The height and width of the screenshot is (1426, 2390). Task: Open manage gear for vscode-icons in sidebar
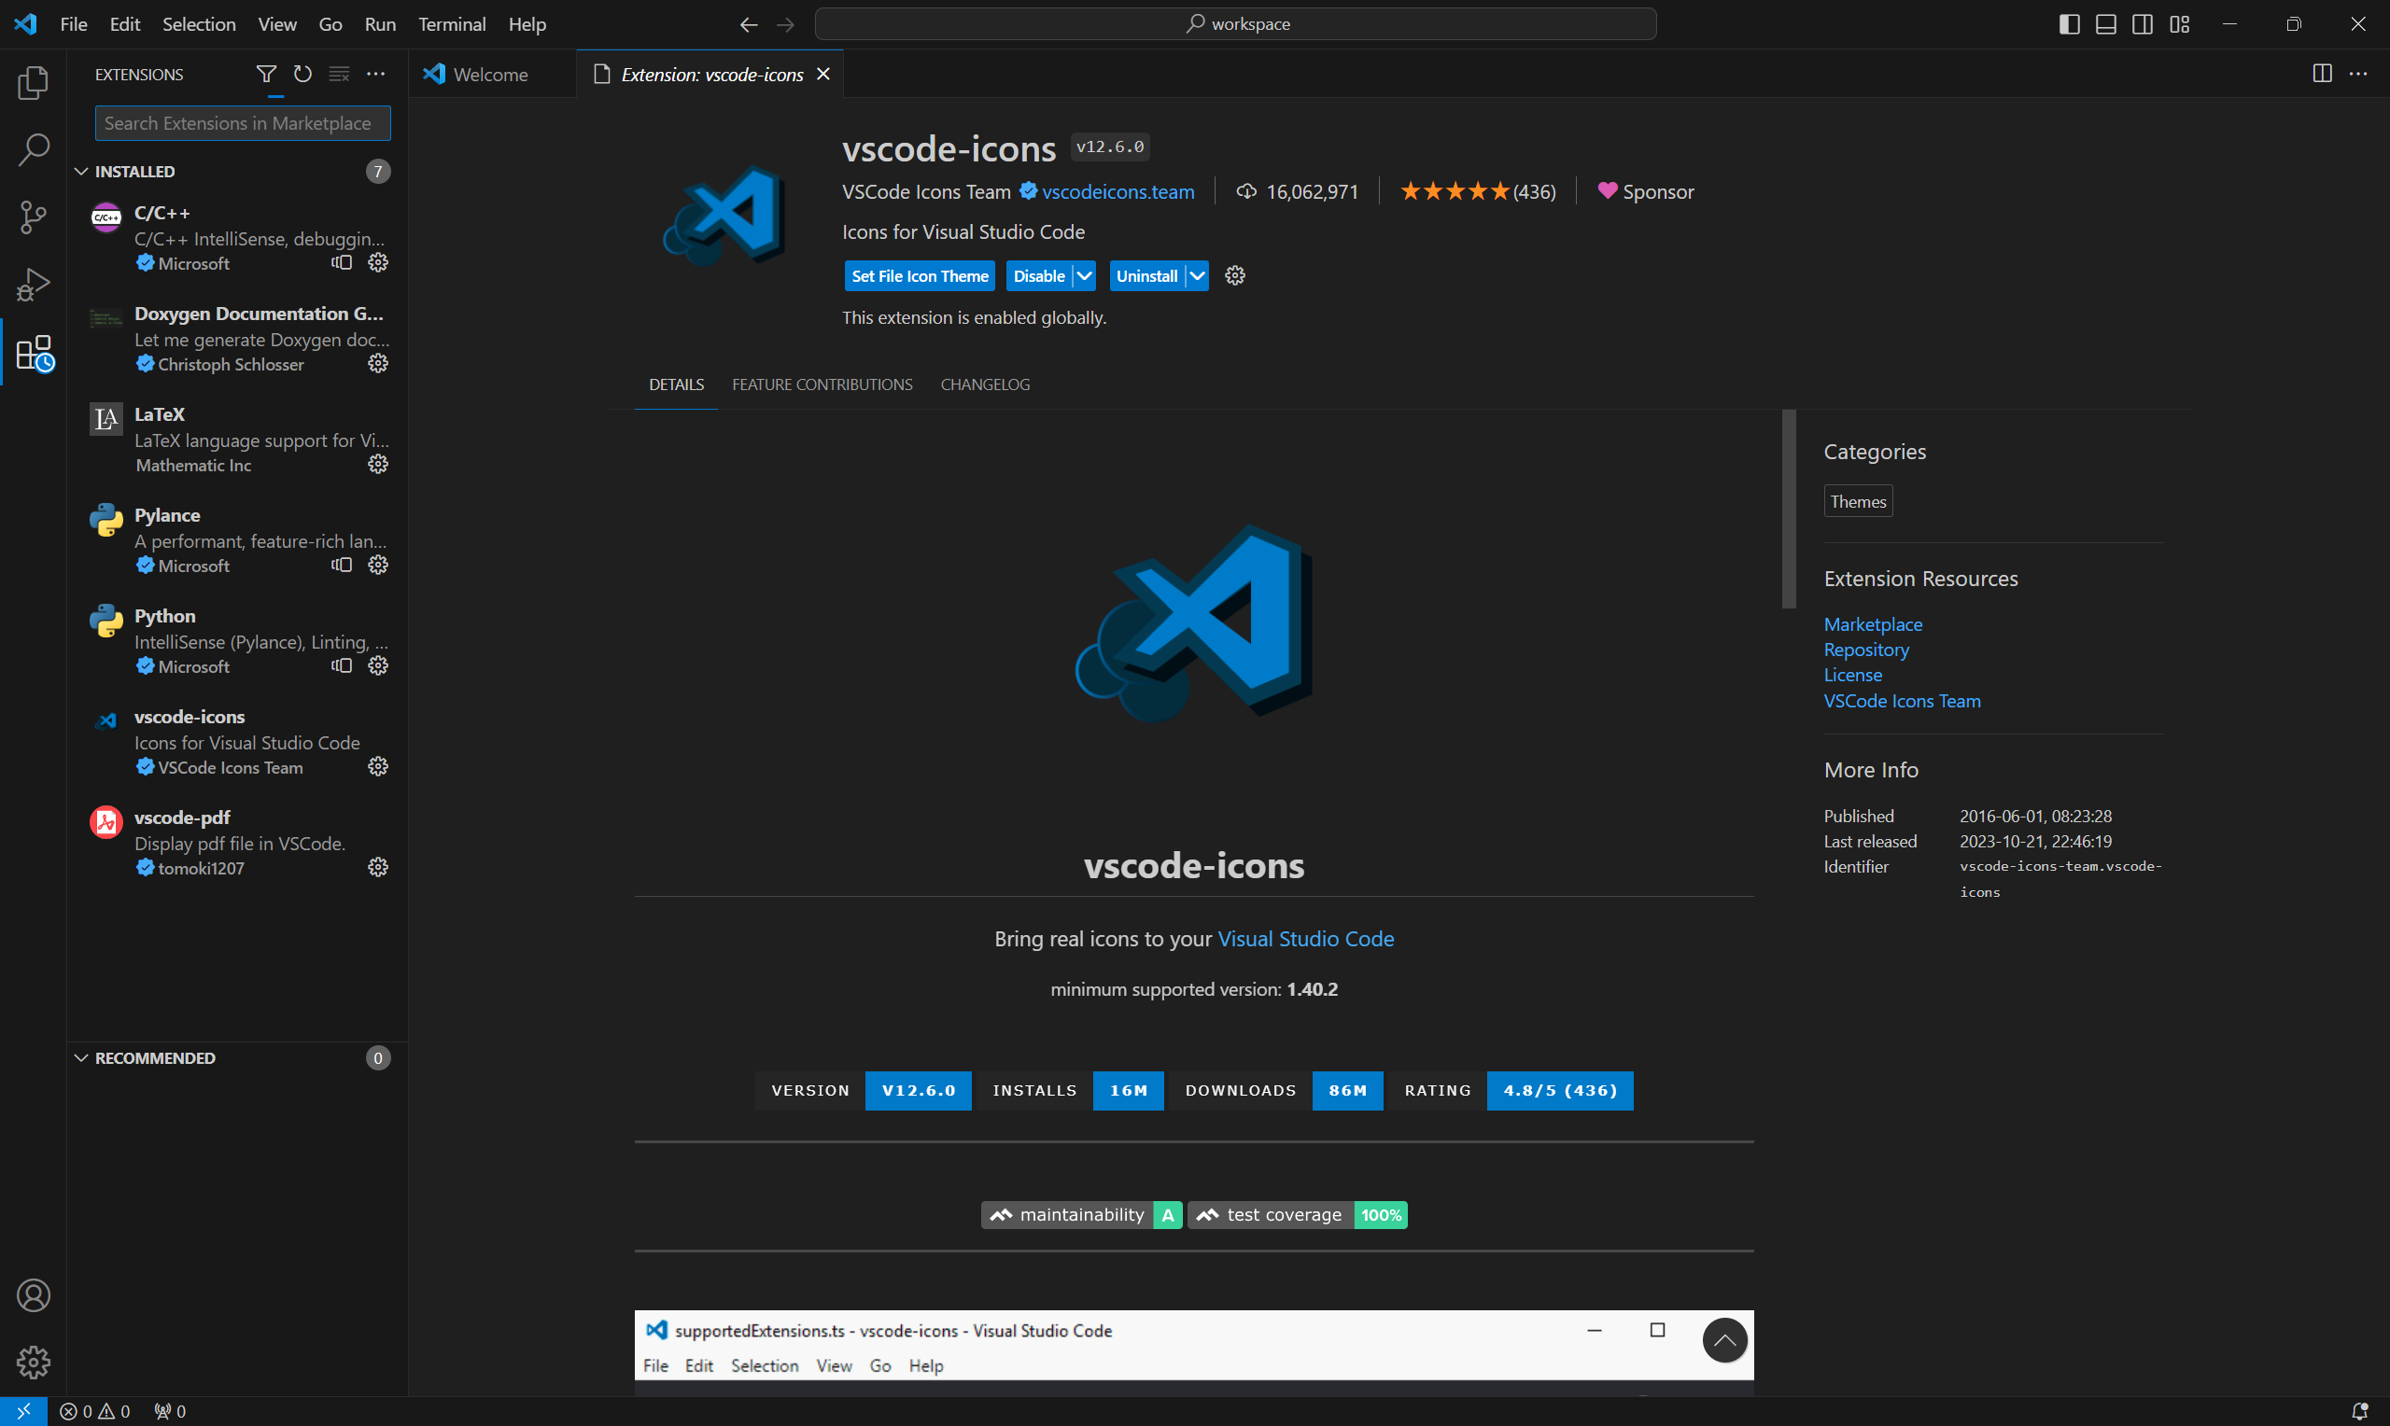[x=378, y=767]
